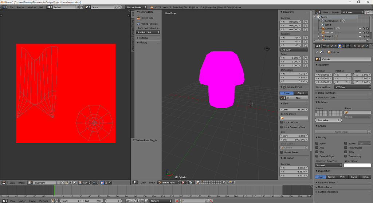Toggle Lamp selectability cursor in outliner
This screenshot has height=203, width=373.
coord(364,36)
